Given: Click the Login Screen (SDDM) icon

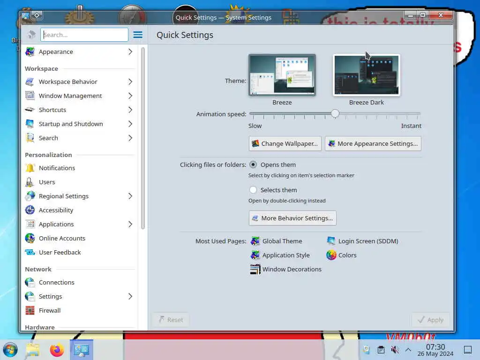Looking at the screenshot, I should point(331,241).
